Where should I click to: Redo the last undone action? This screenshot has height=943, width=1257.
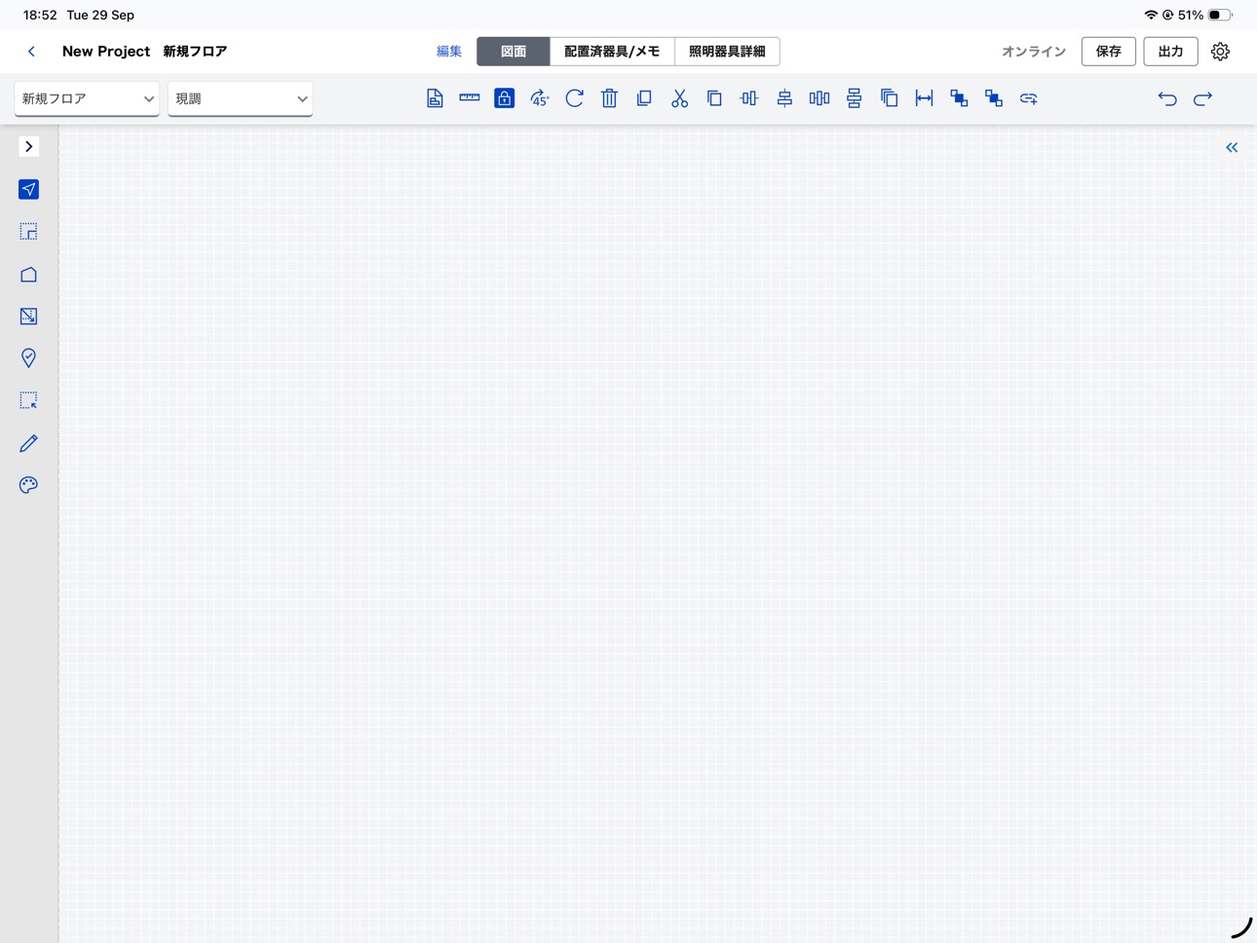[1202, 98]
